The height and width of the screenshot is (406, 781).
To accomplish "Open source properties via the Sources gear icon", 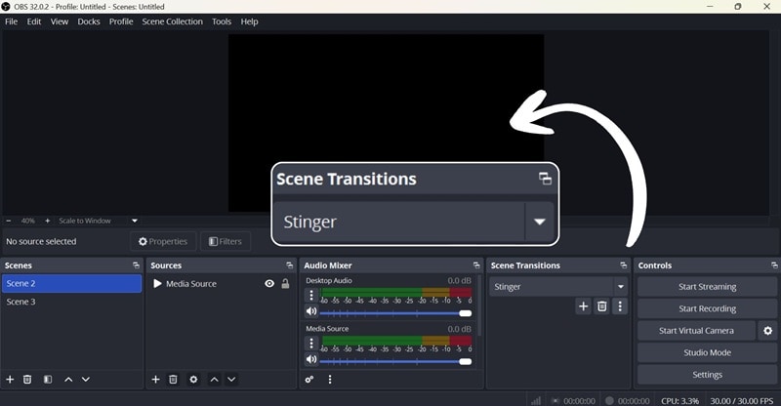I will point(193,380).
